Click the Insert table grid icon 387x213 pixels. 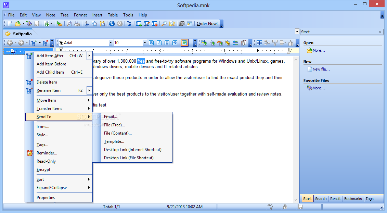(x=259, y=43)
